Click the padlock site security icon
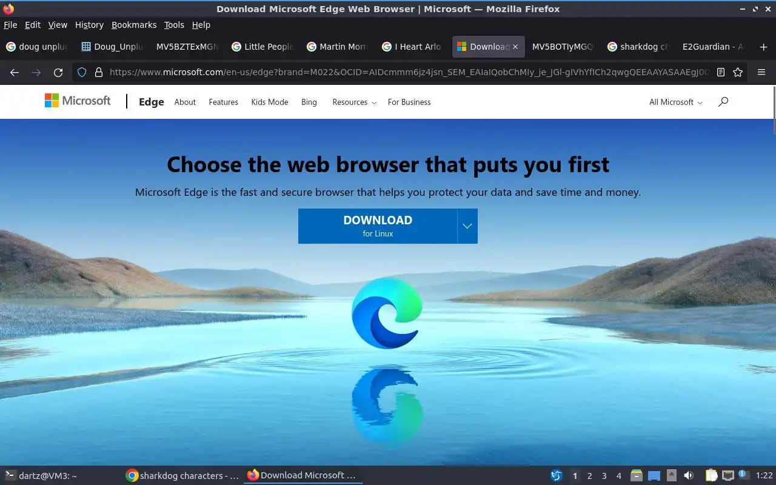Image resolution: width=776 pixels, height=485 pixels. (x=98, y=72)
